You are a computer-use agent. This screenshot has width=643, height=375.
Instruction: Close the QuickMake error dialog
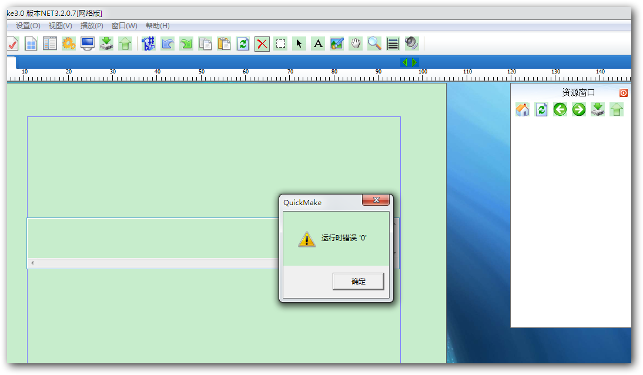376,200
